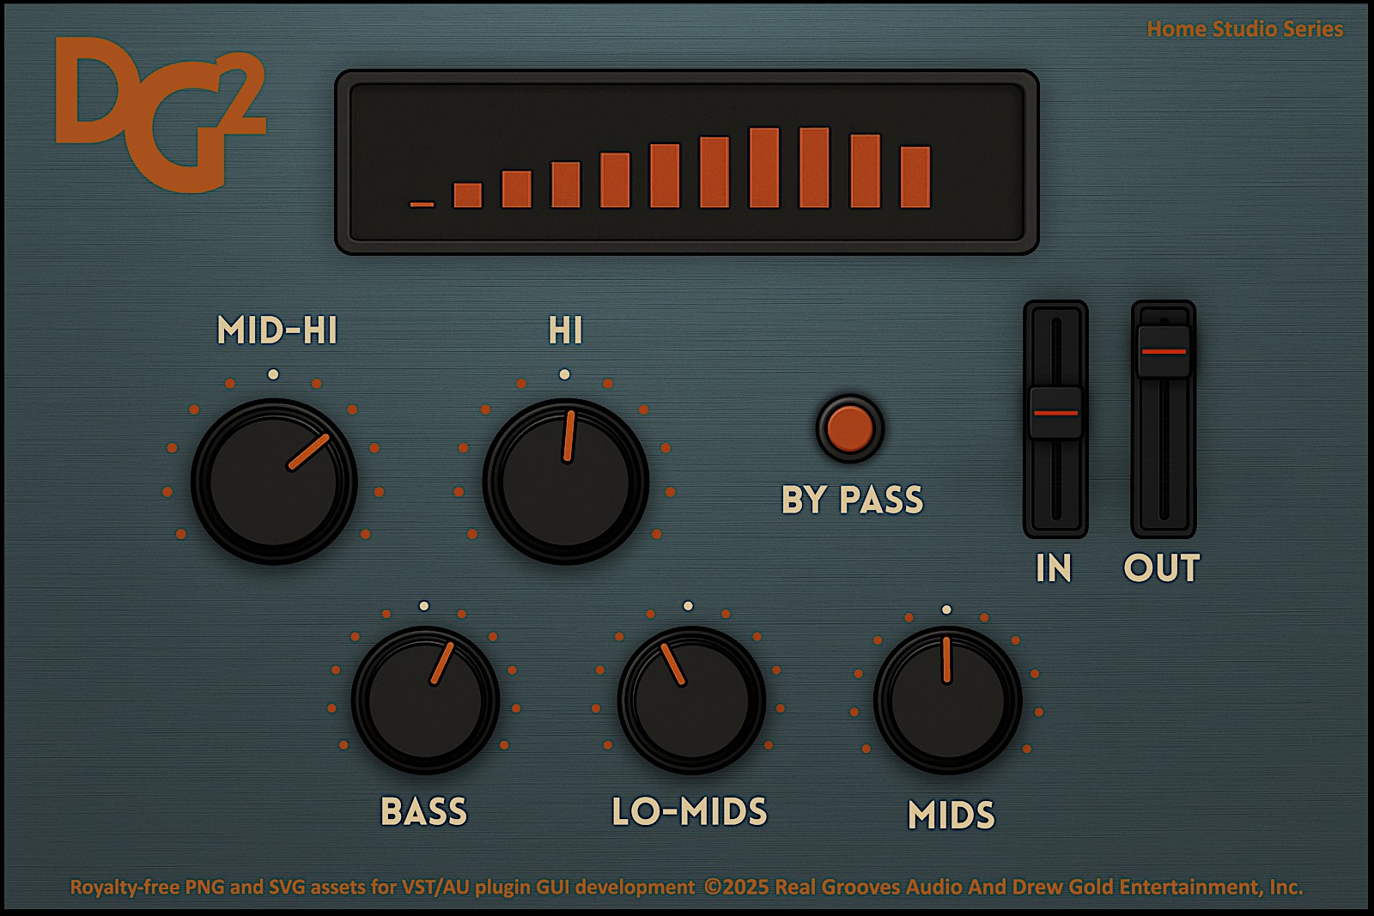The height and width of the screenshot is (916, 1374).
Task: Click the IN label under fader
Action: [x=1054, y=568]
